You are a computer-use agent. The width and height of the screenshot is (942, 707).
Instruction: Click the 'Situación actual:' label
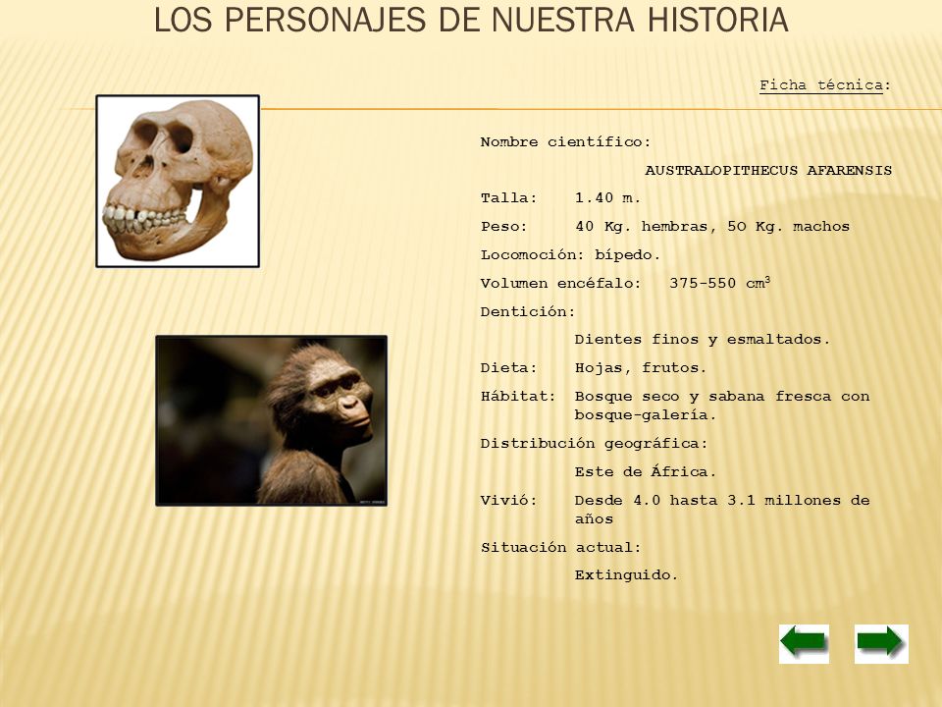561,548
